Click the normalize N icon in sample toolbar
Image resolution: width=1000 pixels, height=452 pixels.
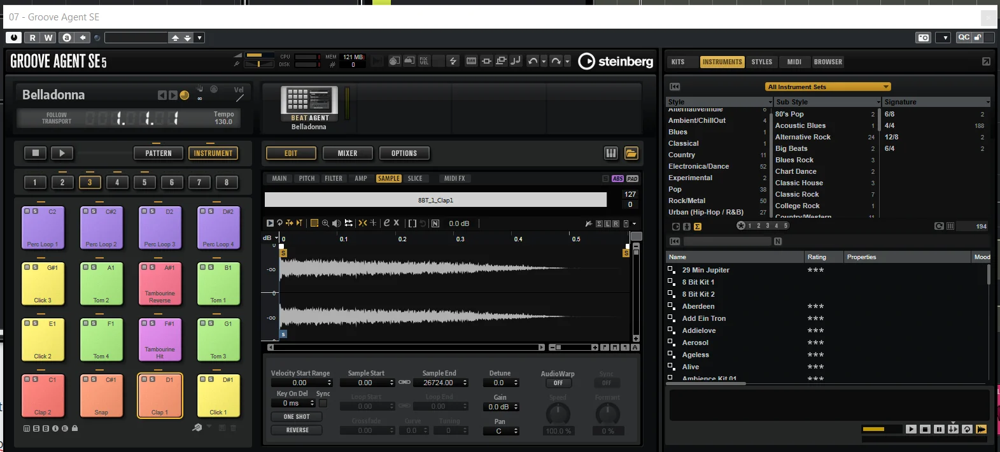pos(435,223)
